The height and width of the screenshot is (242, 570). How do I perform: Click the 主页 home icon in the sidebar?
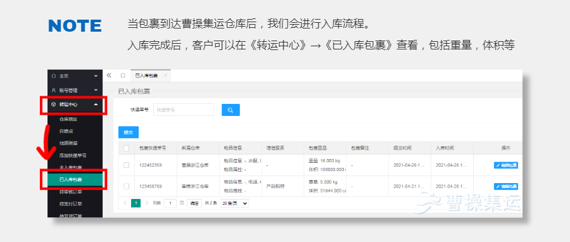tap(54, 76)
